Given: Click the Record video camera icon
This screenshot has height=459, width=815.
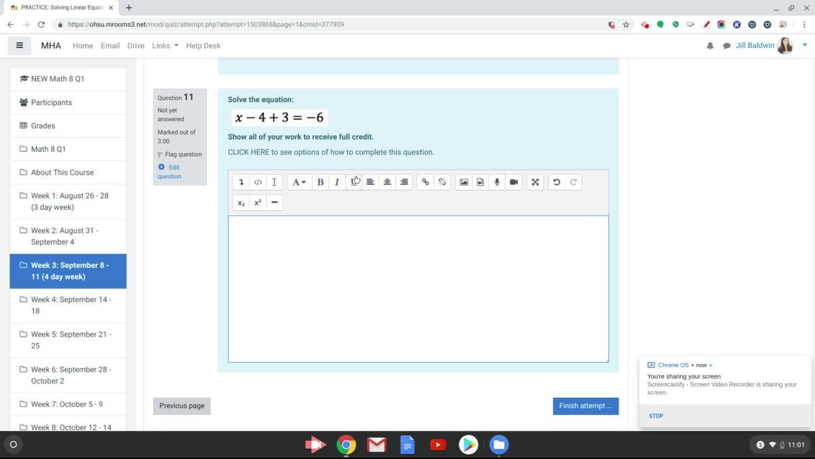Looking at the screenshot, I should tap(513, 182).
